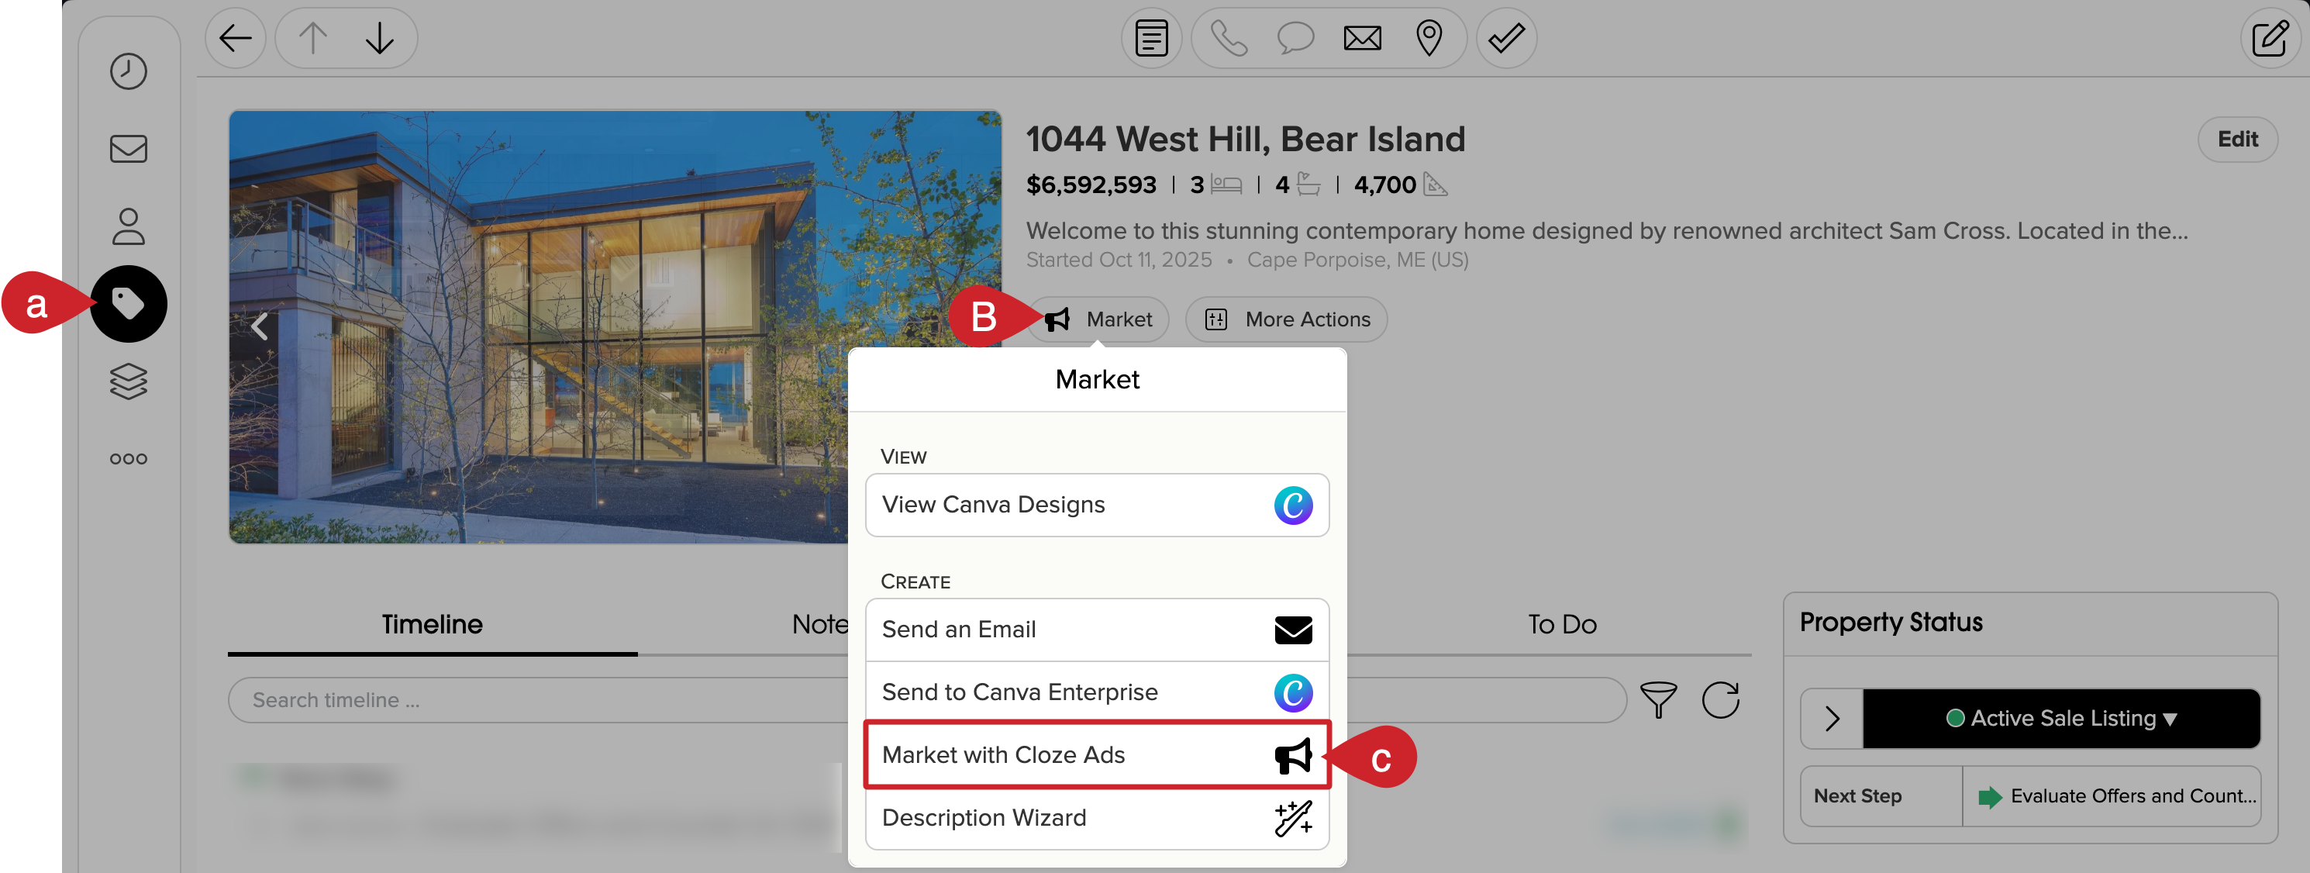Go back with the left arrow button

235,39
